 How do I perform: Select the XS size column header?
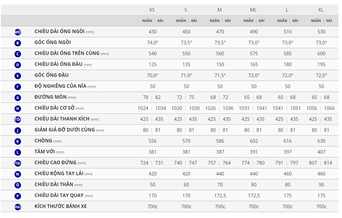(152, 10)
